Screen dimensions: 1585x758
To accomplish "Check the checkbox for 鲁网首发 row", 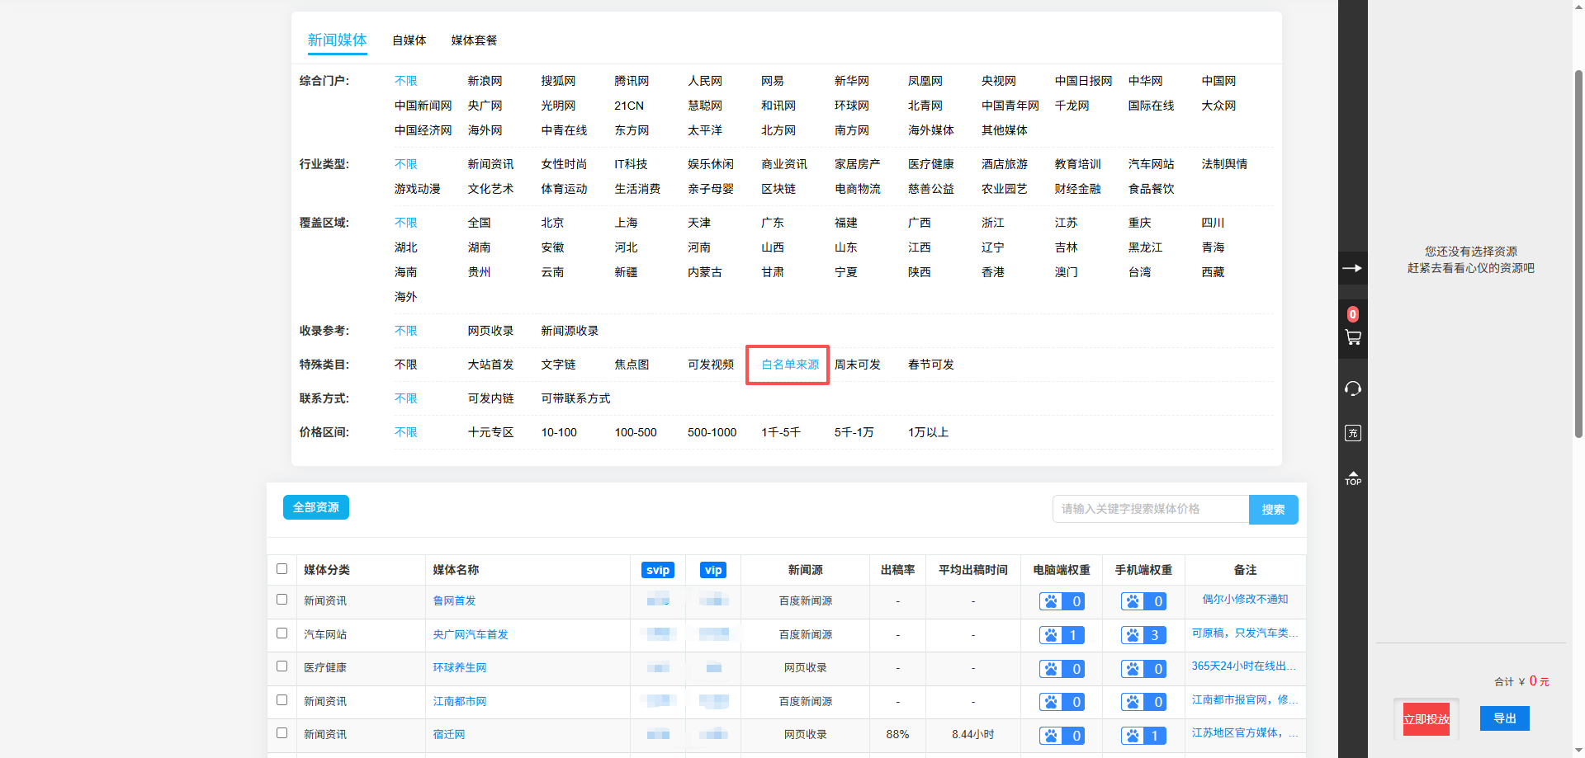I will (x=282, y=600).
